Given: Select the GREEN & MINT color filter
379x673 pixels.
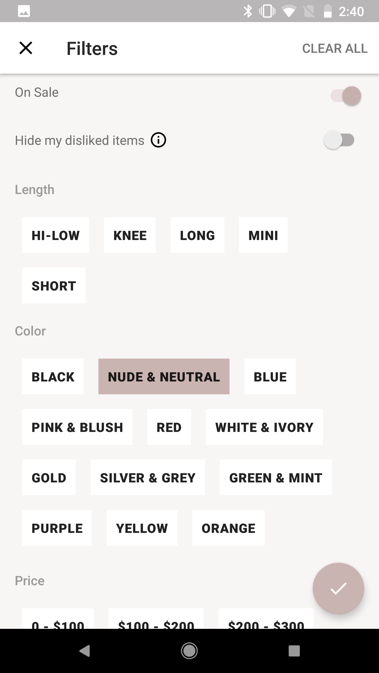Looking at the screenshot, I should click(276, 477).
